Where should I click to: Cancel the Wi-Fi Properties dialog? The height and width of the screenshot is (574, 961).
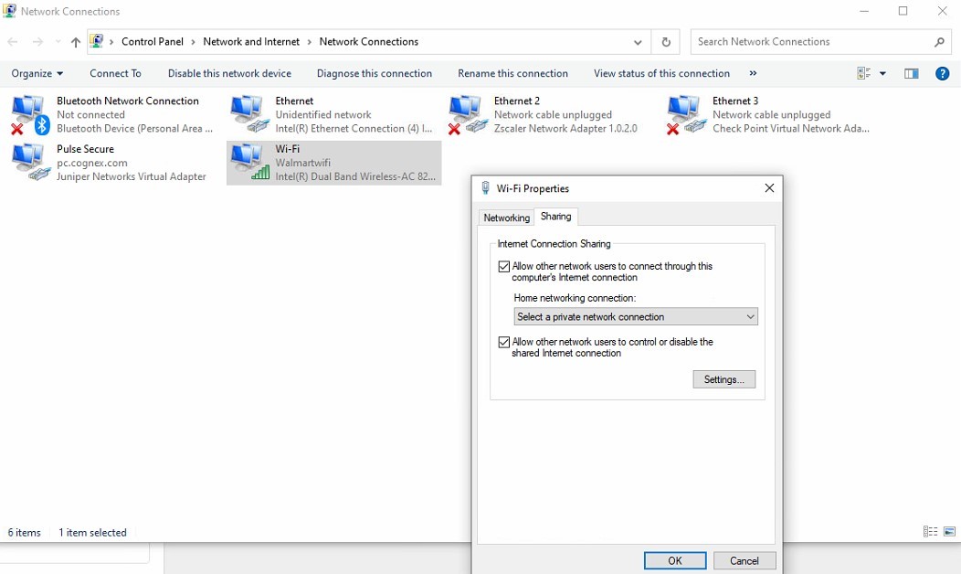[745, 560]
